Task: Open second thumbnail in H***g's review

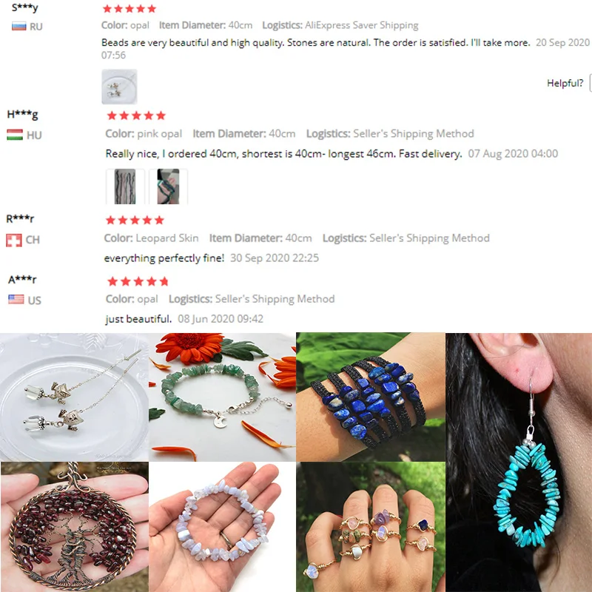Action: point(168,186)
